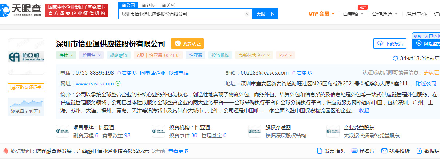Click 查看更多 next to phone number
This screenshot has height=159, width=440.
pyautogui.click(x=127, y=73)
